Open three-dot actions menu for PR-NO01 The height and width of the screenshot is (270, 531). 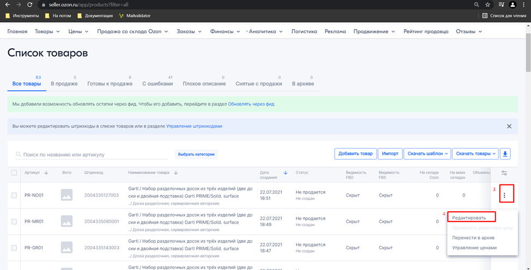coord(504,195)
